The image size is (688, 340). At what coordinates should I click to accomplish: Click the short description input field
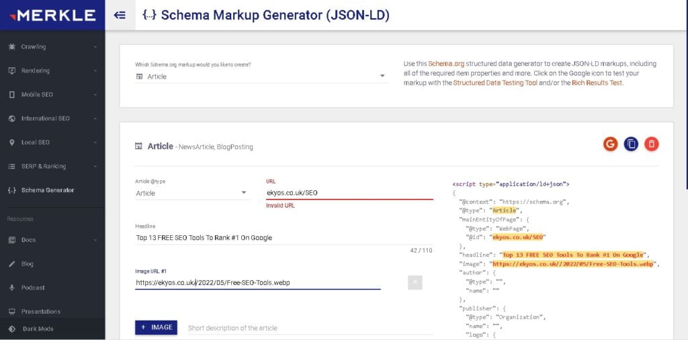(310, 328)
